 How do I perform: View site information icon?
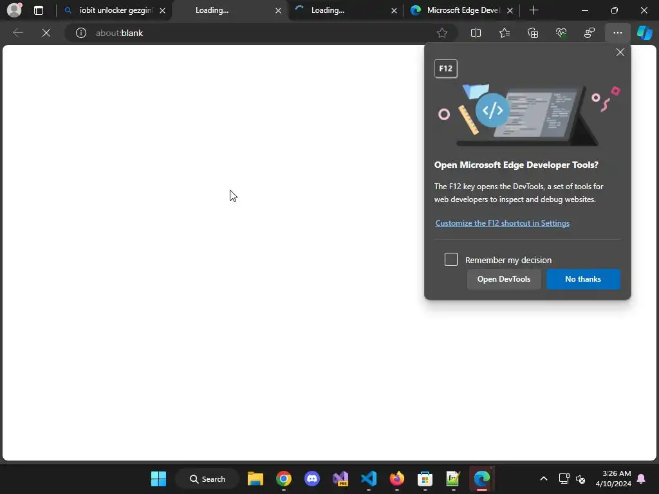[80, 33]
